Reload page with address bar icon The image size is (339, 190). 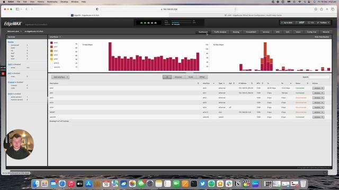point(235,9)
